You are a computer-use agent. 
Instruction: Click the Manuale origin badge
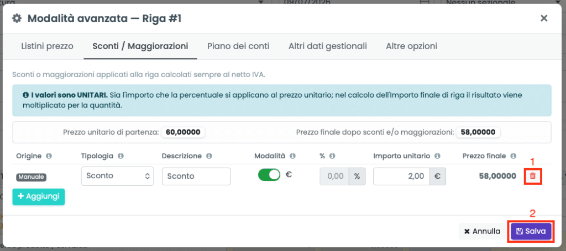point(32,177)
